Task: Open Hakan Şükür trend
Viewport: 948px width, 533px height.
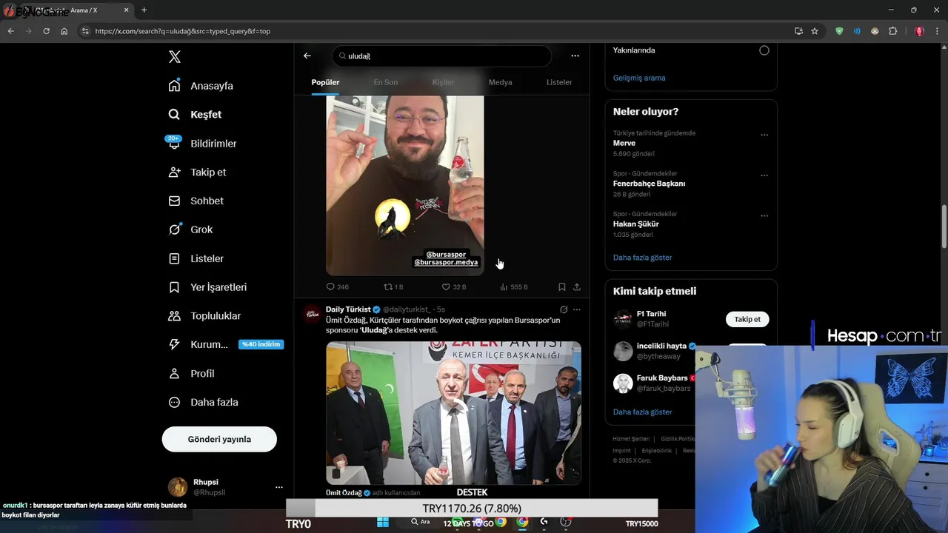Action: pos(635,224)
